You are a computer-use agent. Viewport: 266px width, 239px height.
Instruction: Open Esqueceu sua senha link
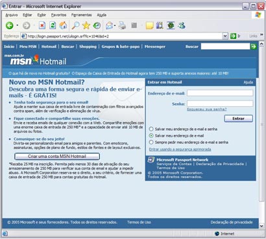pos(207,109)
